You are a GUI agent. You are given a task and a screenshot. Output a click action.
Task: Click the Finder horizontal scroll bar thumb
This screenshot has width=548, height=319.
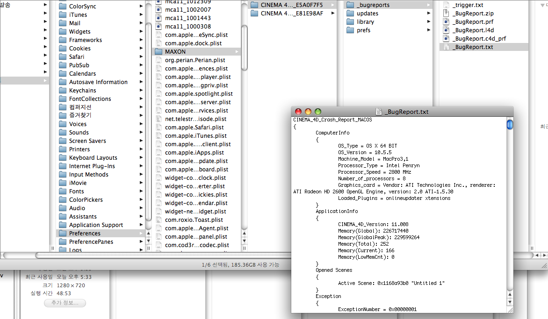tap(164, 255)
